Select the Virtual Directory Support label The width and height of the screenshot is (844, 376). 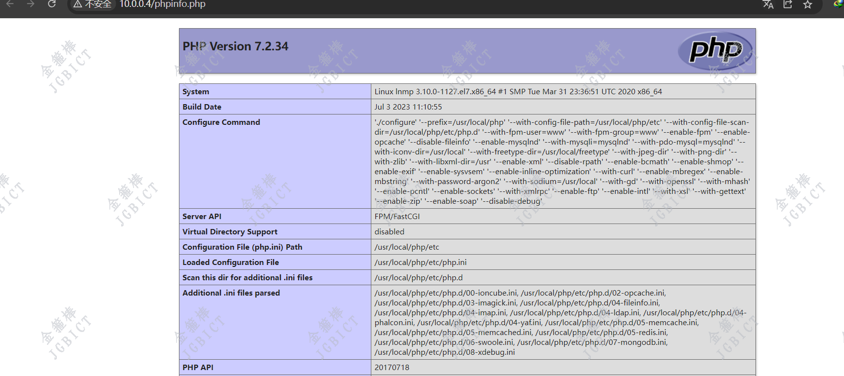pos(230,232)
